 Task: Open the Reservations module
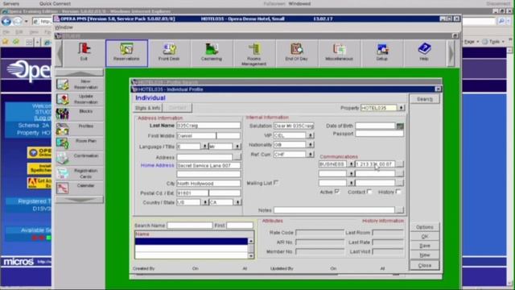126,53
